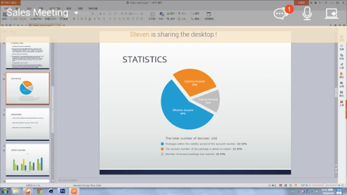Screen dimensions: 347x195
Task: Open Photoshop from the taskbar
Action: tap(62, 191)
